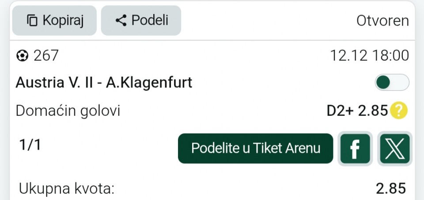
Task: Click the total odds value 2.85
Action: 390,189
